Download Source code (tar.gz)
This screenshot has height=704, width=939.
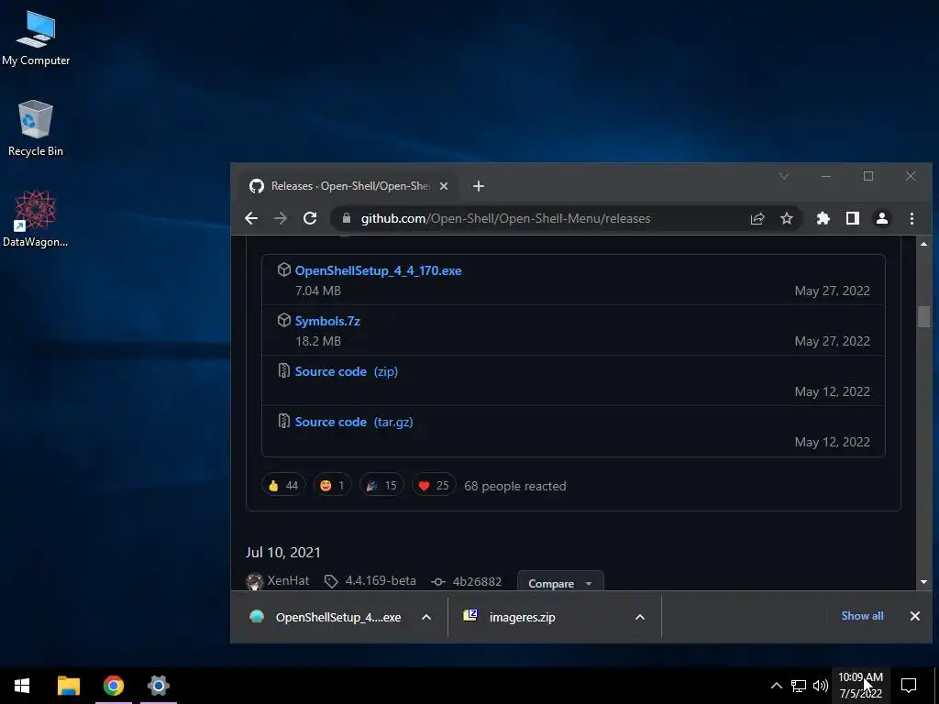[x=353, y=422]
